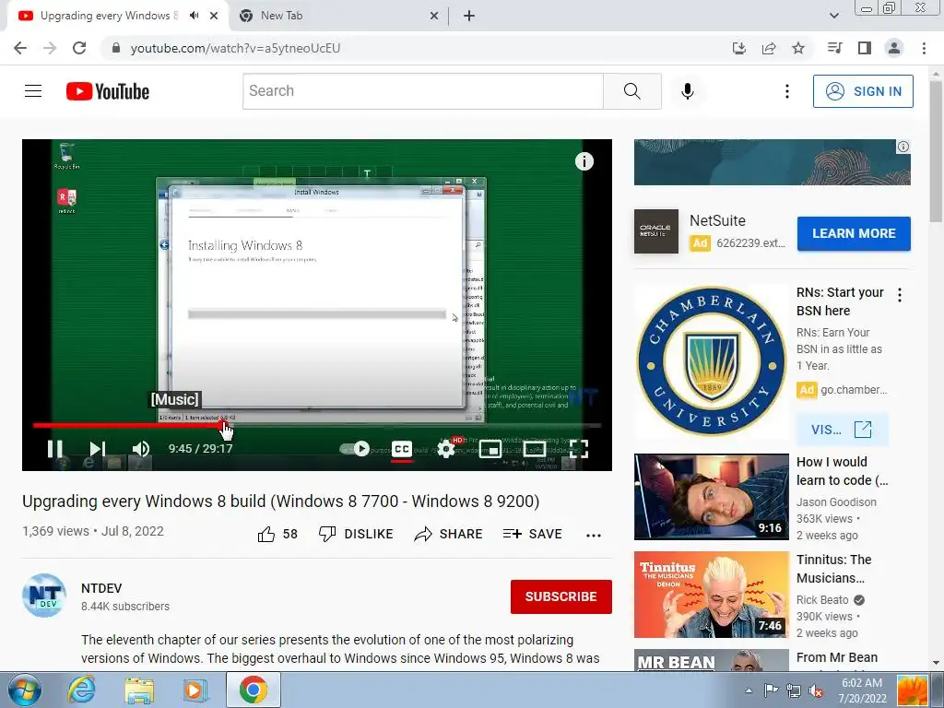Go back in browser

[x=20, y=48]
